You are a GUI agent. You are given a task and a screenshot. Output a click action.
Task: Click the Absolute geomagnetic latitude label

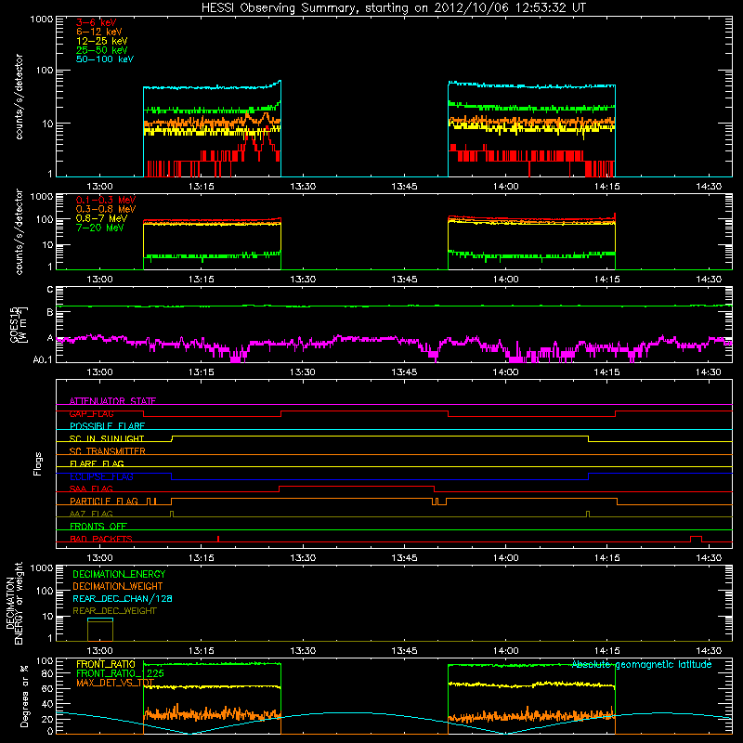click(642, 664)
